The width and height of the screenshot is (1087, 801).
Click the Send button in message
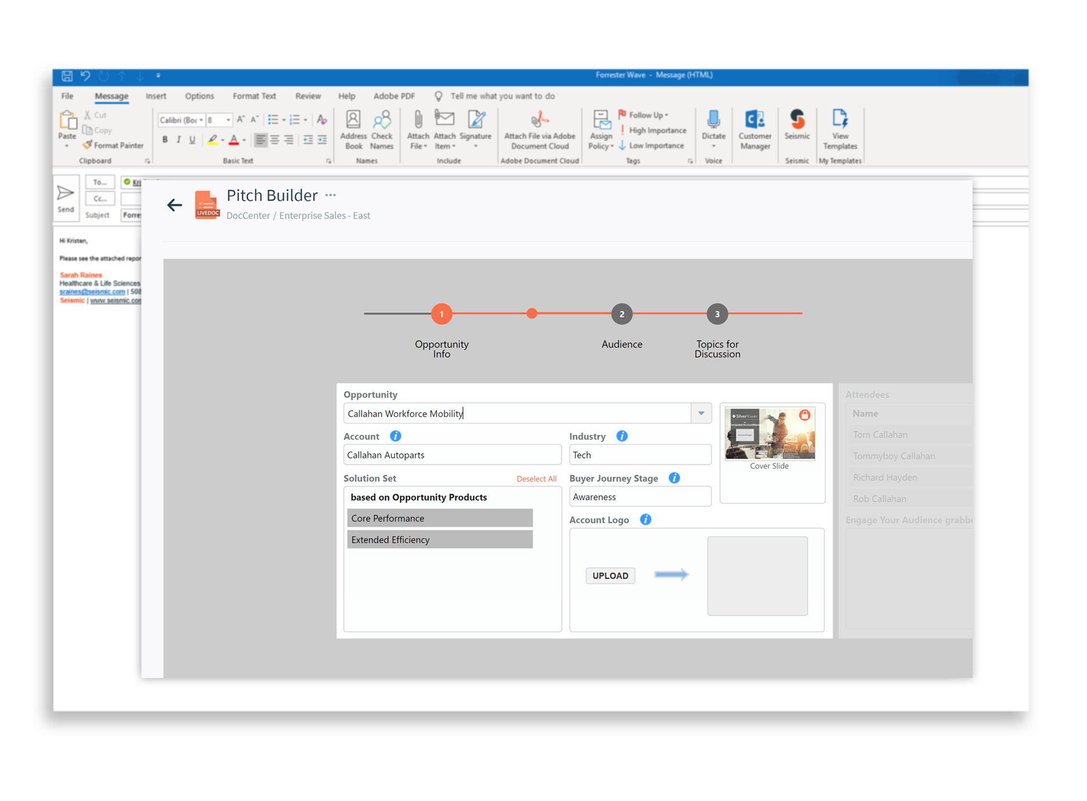coord(65,199)
